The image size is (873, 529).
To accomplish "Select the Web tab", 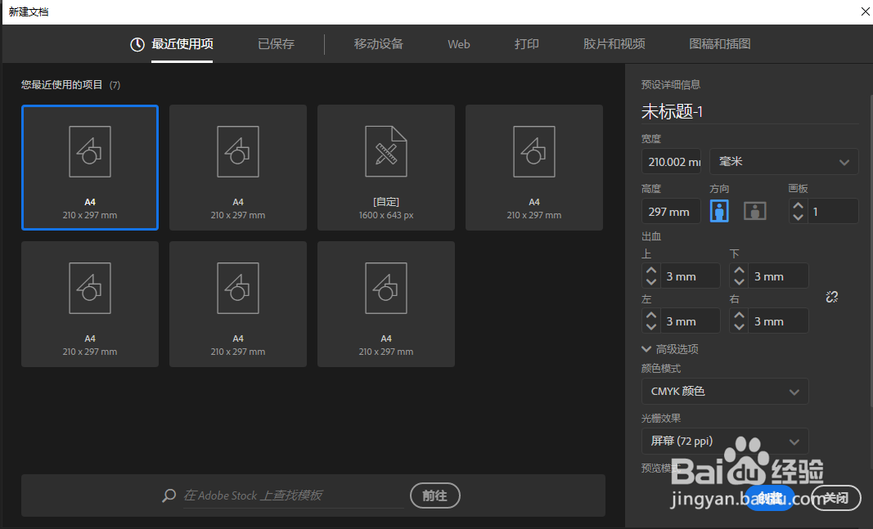I will coord(459,44).
